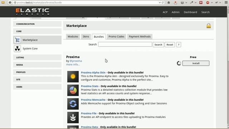Screen dimensions: 229x129
Task: Switch to the Modules tab
Action: (x=73, y=37)
